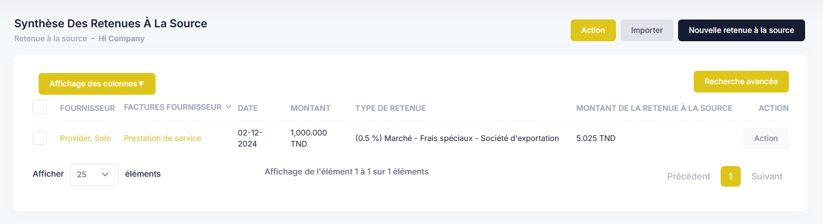Sort by the Fournisseur column header
Screen dimensions: 823x224
point(87,108)
